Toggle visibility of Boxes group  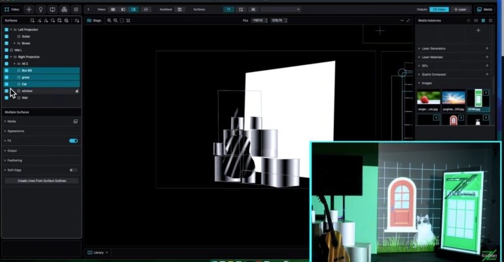click(7, 43)
